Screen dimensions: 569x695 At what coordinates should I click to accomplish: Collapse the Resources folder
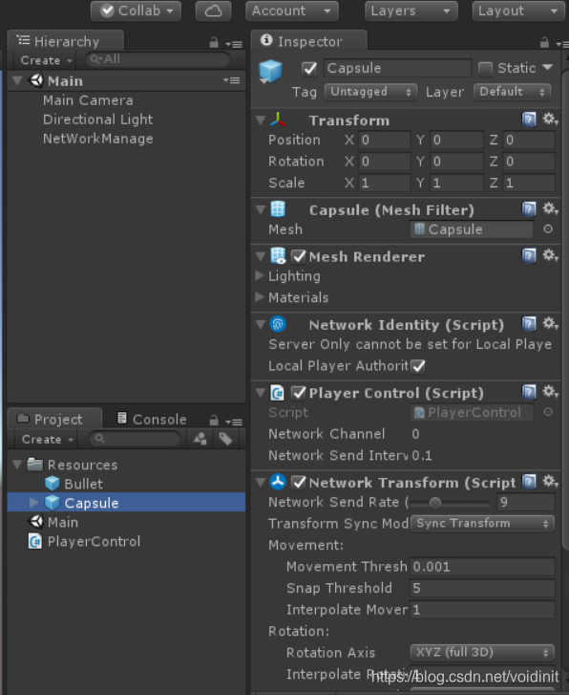point(17,465)
